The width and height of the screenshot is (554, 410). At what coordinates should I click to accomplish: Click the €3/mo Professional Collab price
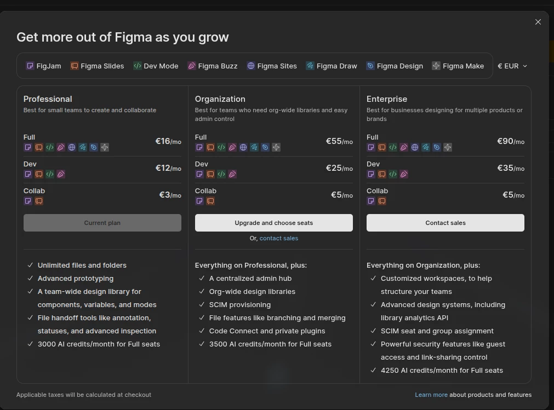(170, 195)
